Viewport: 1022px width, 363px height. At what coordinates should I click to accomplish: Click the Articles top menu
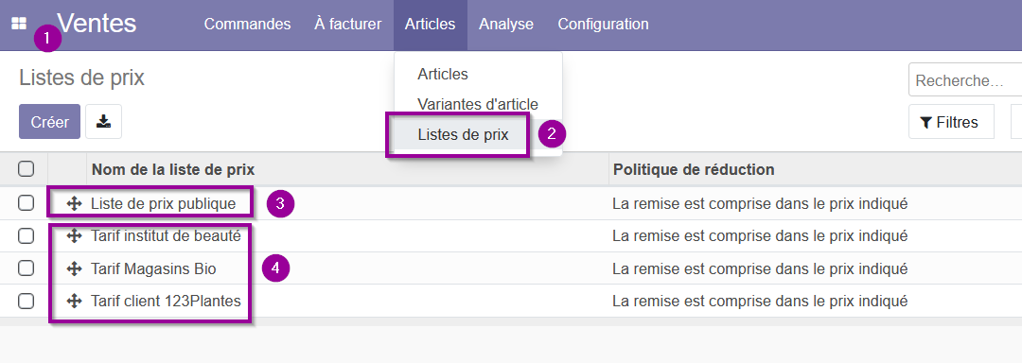pos(431,24)
